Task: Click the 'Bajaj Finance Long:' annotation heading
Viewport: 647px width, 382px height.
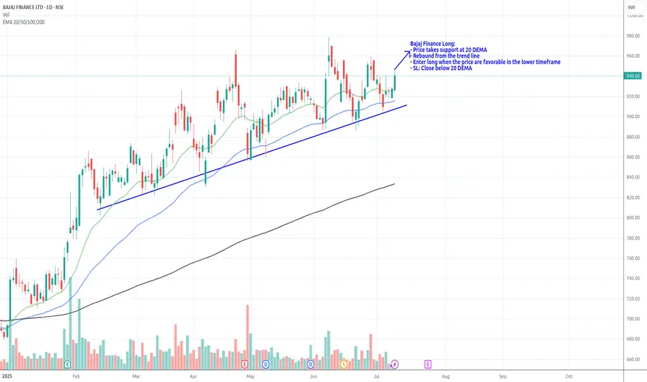Action: [432, 44]
